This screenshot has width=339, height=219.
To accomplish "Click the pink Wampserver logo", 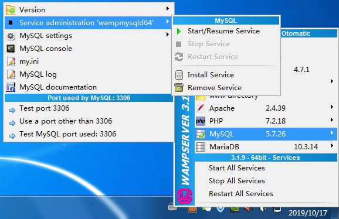I will pos(185,196).
